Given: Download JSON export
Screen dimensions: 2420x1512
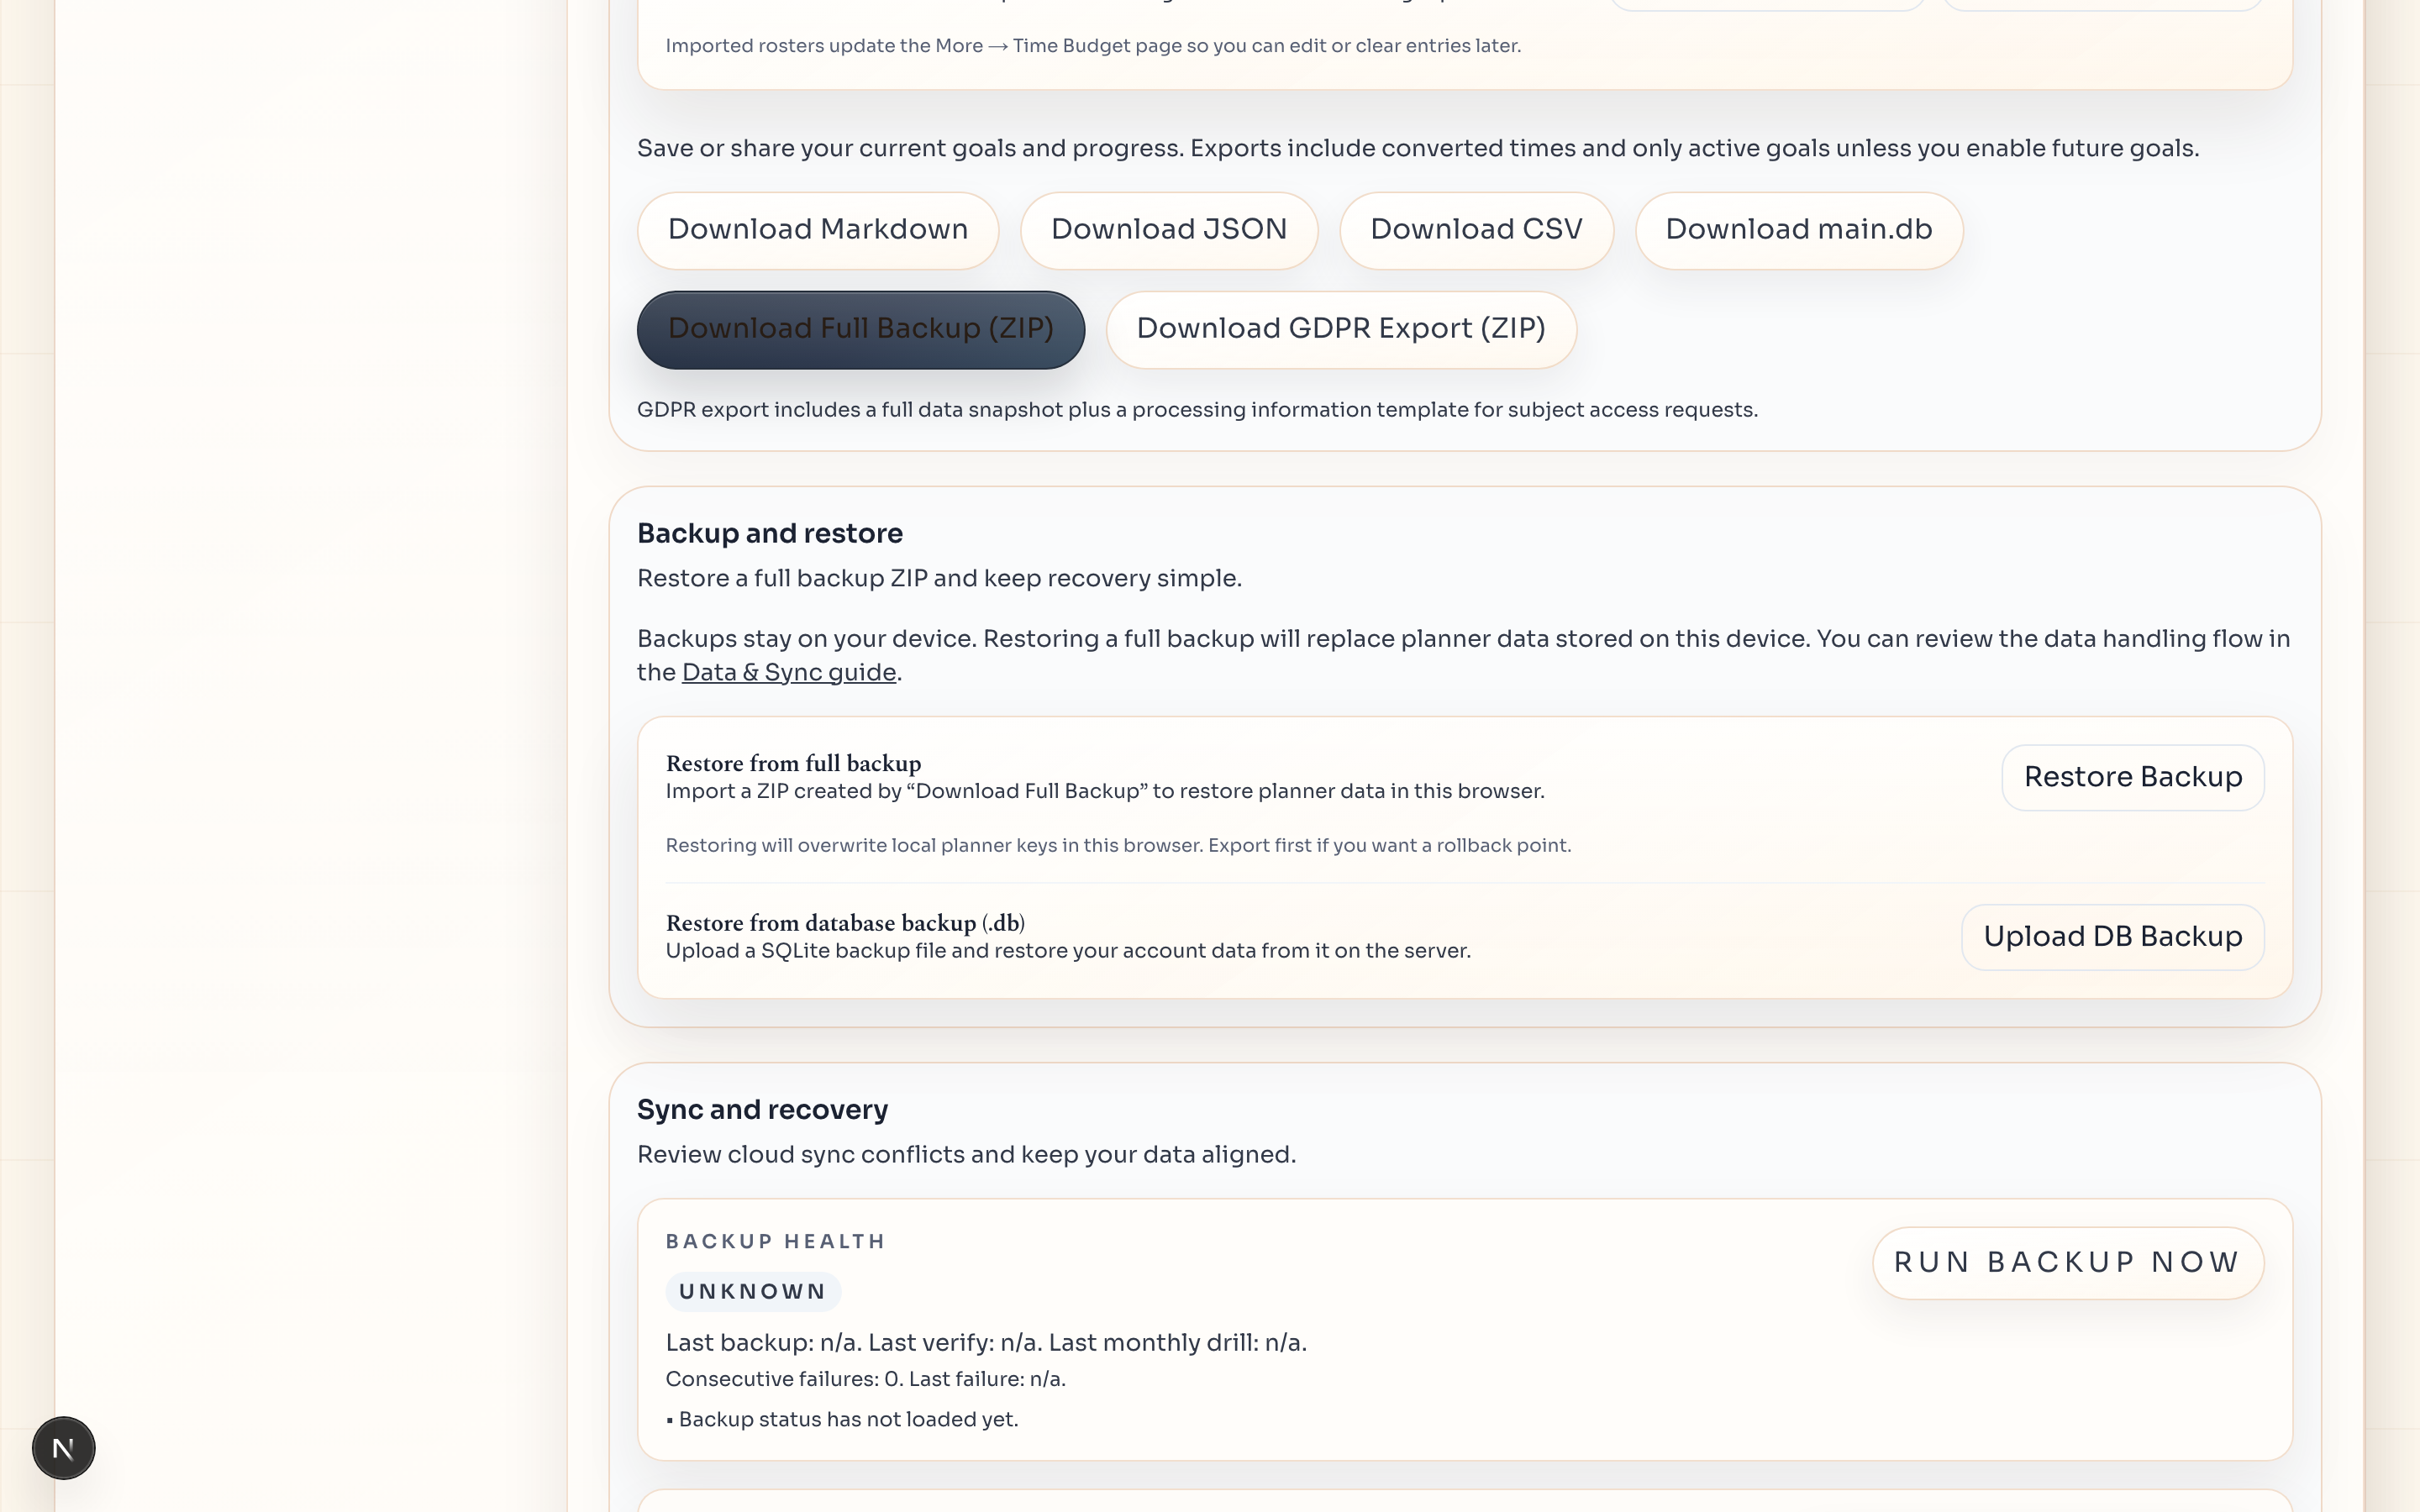Looking at the screenshot, I should [1169, 230].
